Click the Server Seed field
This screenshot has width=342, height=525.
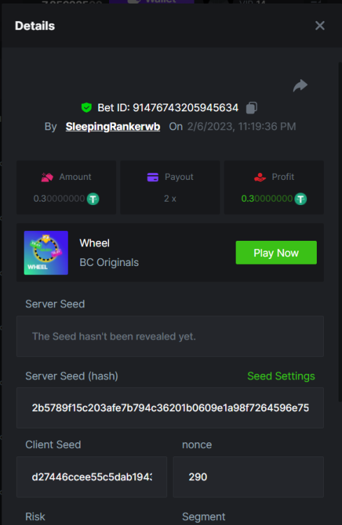point(170,336)
